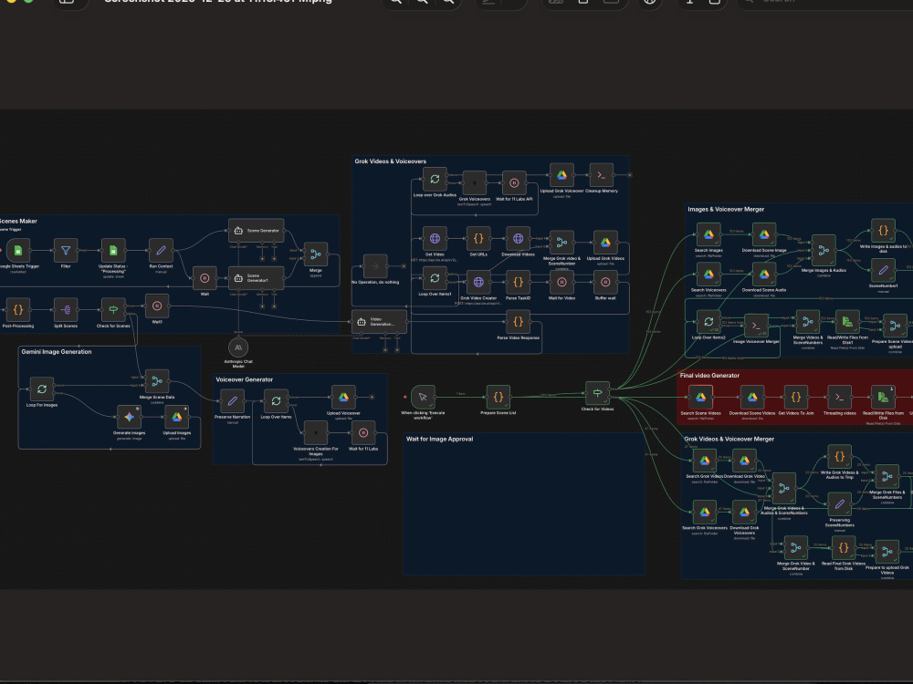Screen dimensions: 913x684
Task: Open the Download Scene Image node
Action: coord(764,235)
